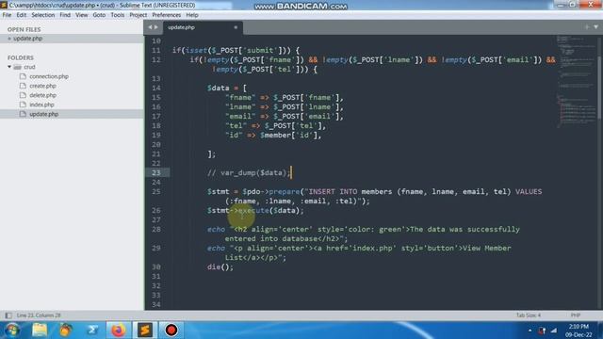Viewport: 603px width, 339px height.
Task: Open the View menu
Action: pos(82,15)
